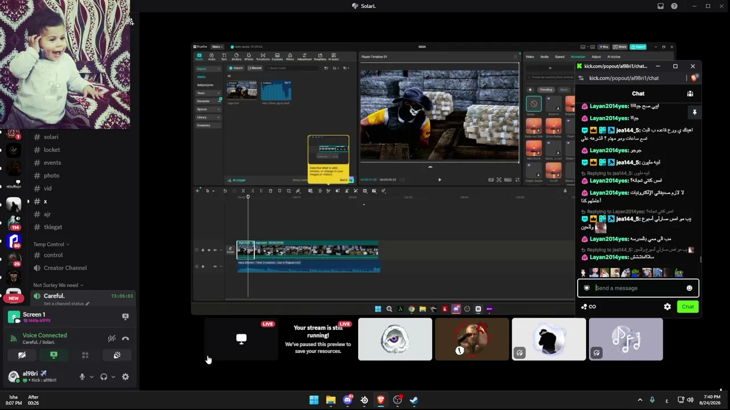Click the CapCut timeline playhead
Image resolution: width=730 pixels, height=410 pixels.
(248, 197)
